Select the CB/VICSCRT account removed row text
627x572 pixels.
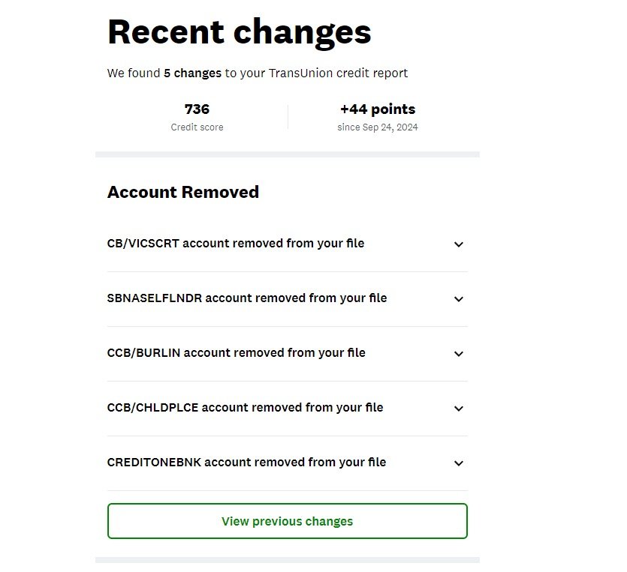coord(236,244)
